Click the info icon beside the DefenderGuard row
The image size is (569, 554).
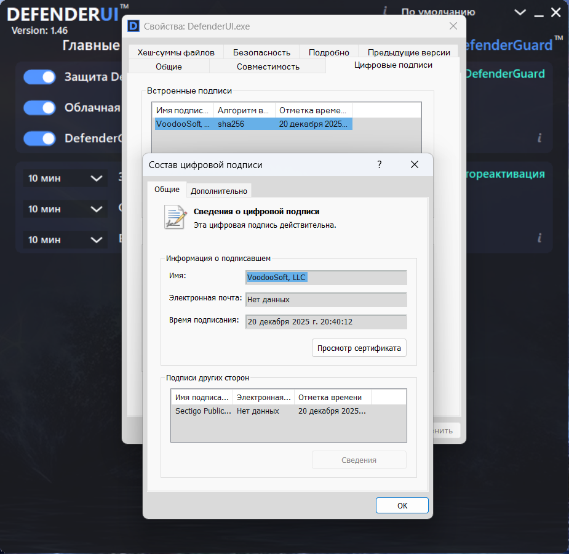pyautogui.click(x=539, y=138)
